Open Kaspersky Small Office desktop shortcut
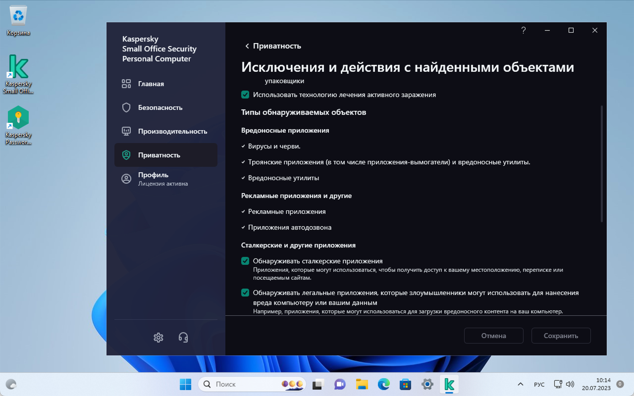 [x=18, y=74]
